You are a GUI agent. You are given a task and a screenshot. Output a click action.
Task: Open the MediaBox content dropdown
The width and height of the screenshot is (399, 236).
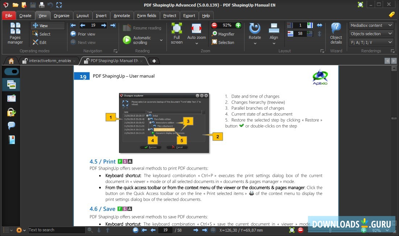click(x=371, y=25)
